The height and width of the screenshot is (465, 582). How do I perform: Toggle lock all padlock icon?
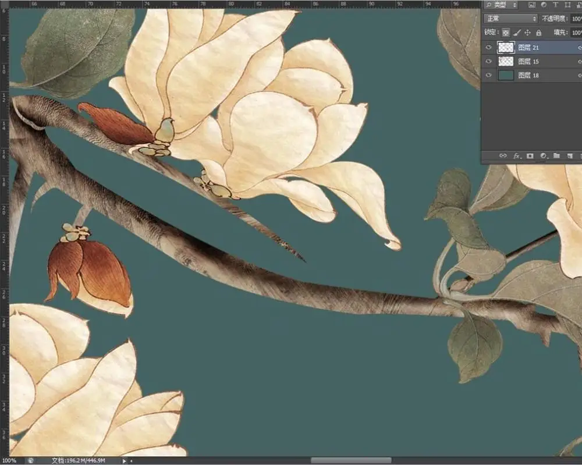(538, 33)
